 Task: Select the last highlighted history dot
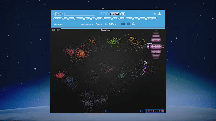(x=163, y=111)
